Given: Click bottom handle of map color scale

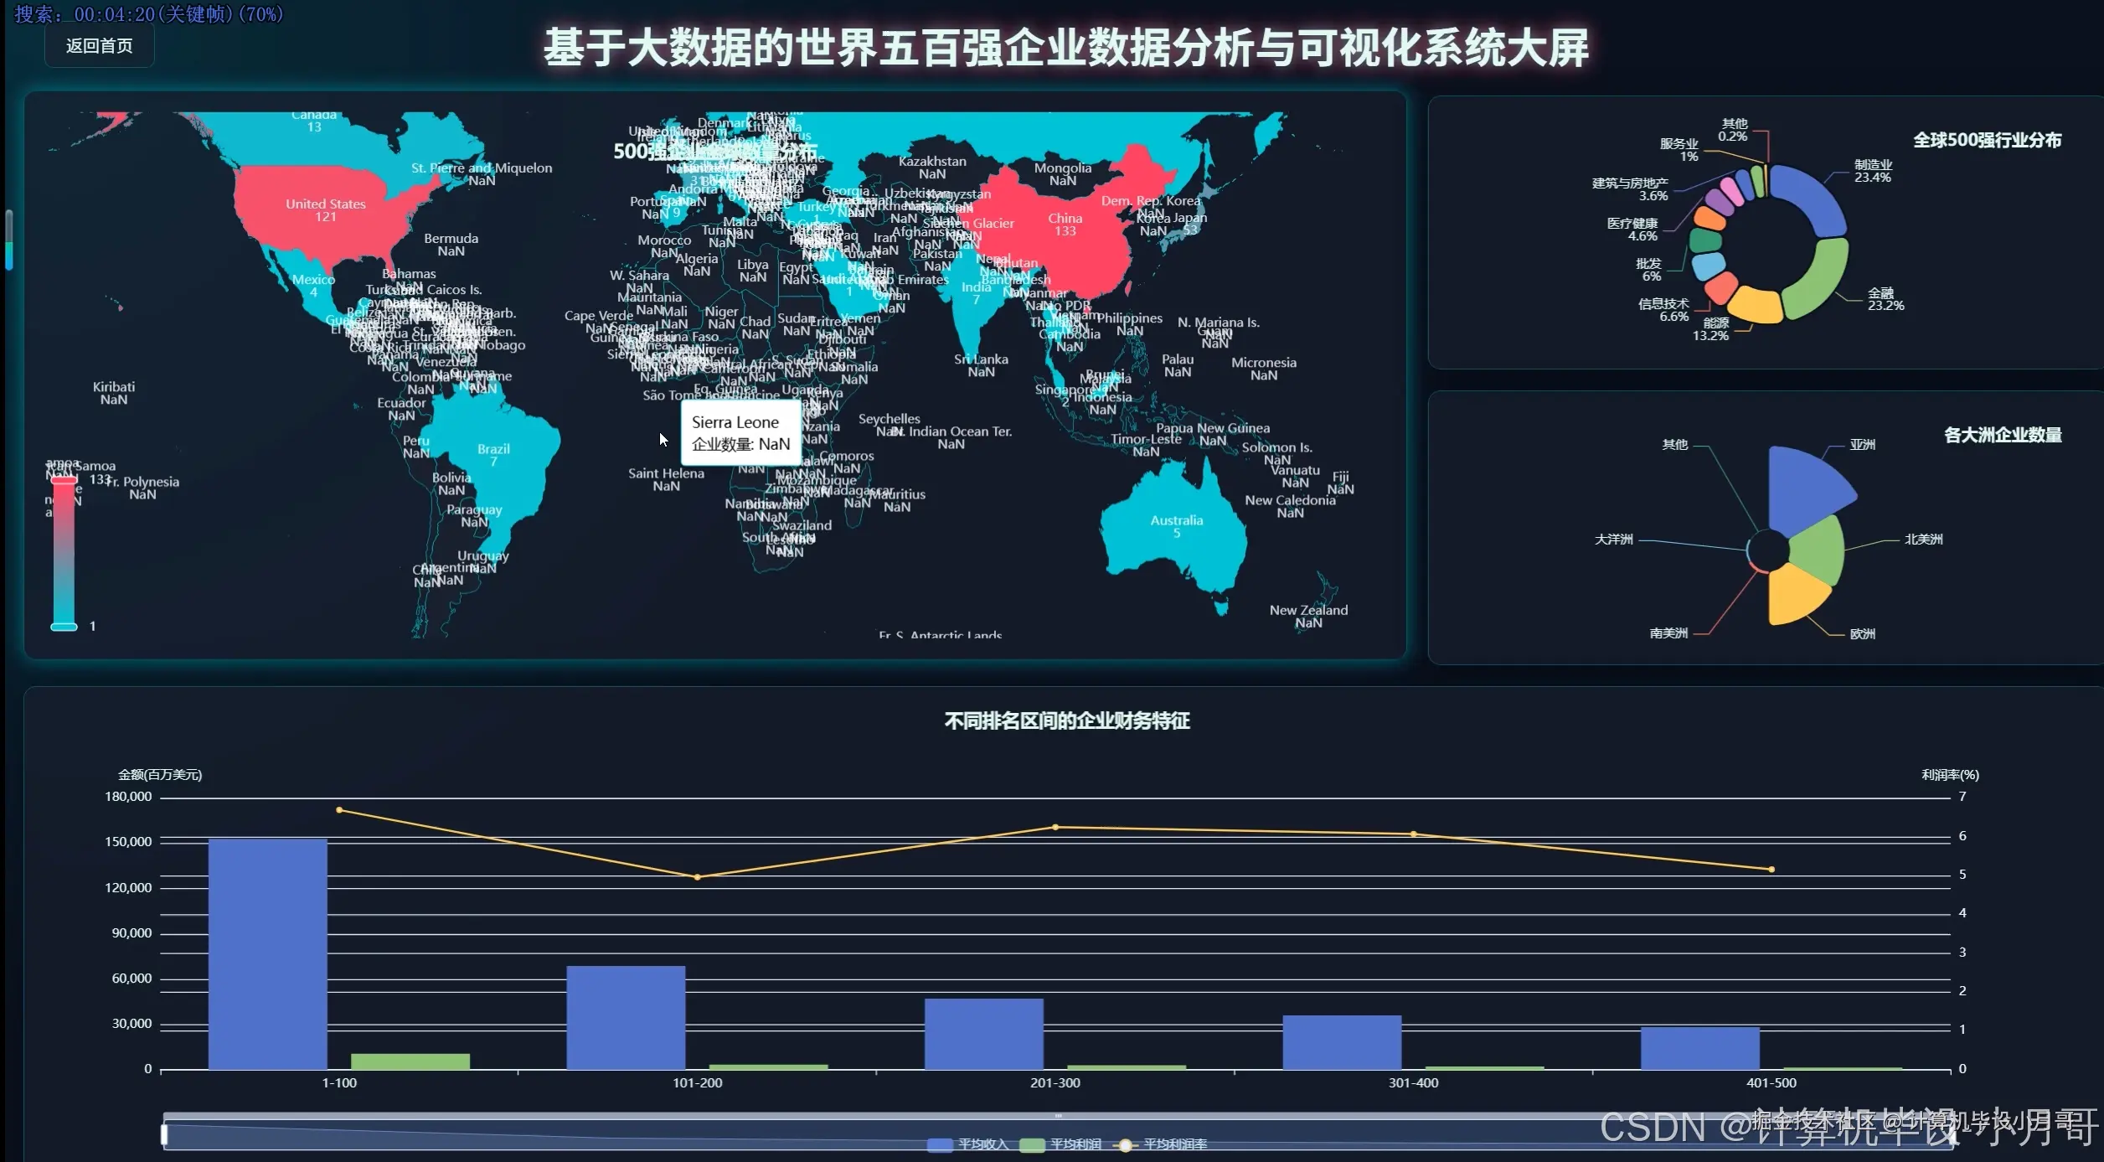Looking at the screenshot, I should coord(64,627).
